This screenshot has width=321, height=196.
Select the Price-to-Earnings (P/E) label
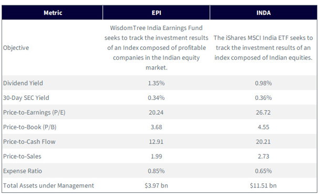coord(34,112)
